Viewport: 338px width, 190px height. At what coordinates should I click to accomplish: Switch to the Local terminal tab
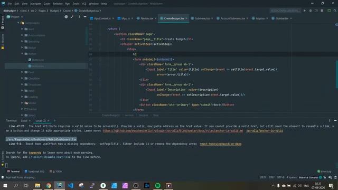[x=24, y=121]
